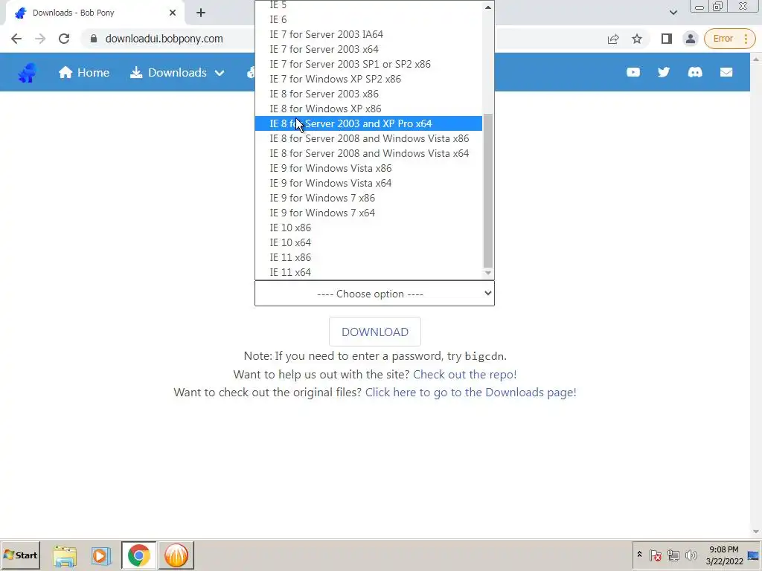This screenshot has height=571, width=762.
Task: Click the browser forward arrow
Action: 40,39
